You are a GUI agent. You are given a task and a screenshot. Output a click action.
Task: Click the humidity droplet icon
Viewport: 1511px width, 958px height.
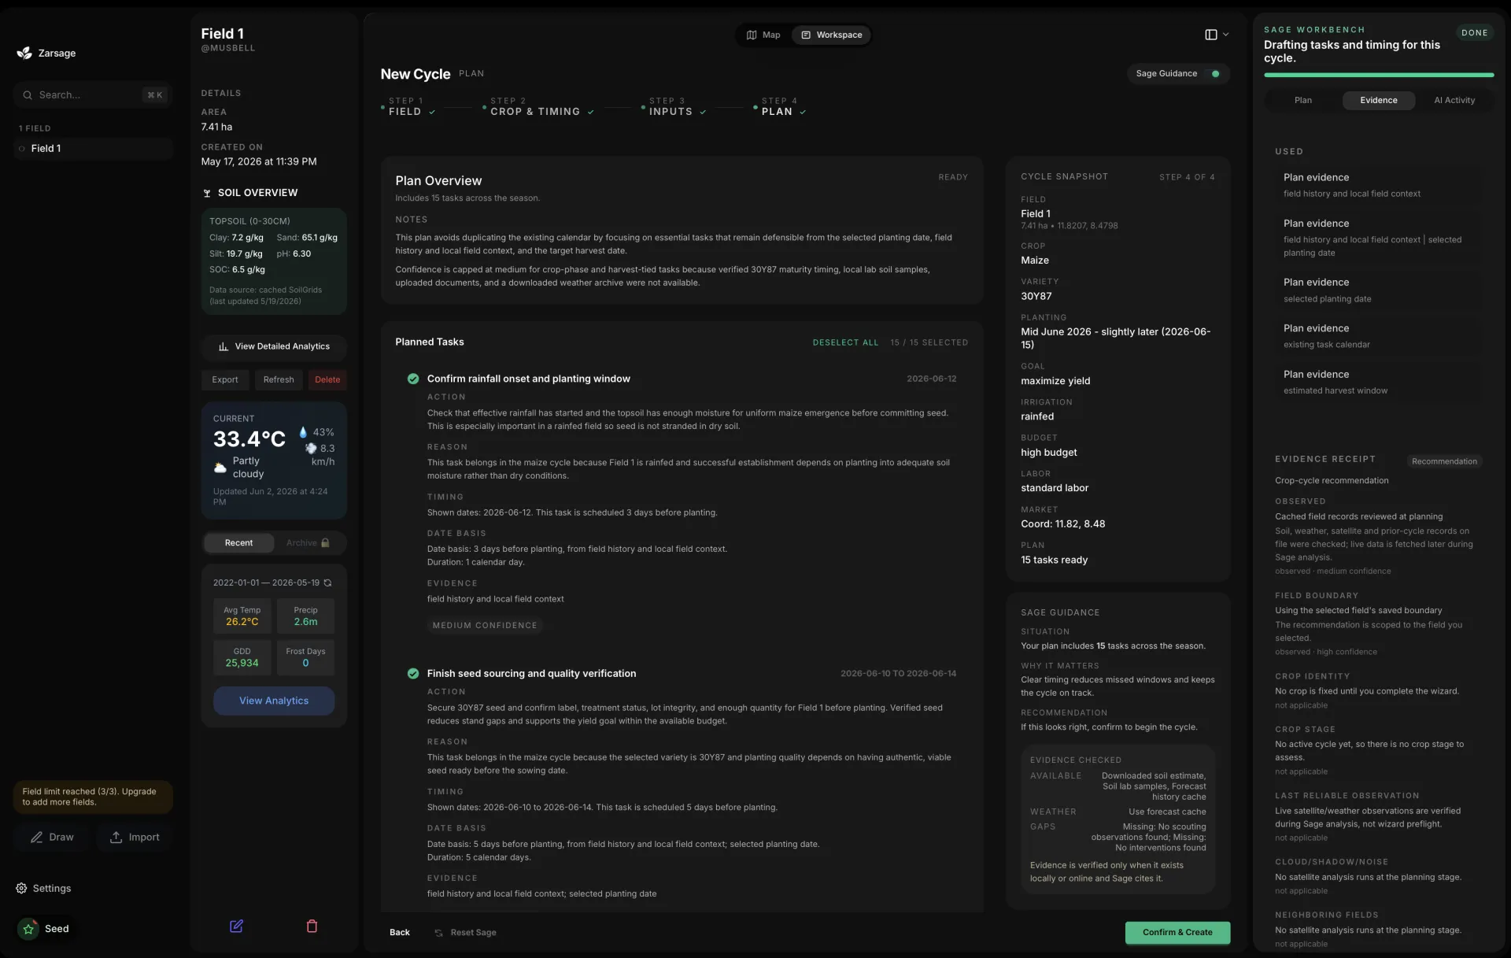(x=303, y=432)
